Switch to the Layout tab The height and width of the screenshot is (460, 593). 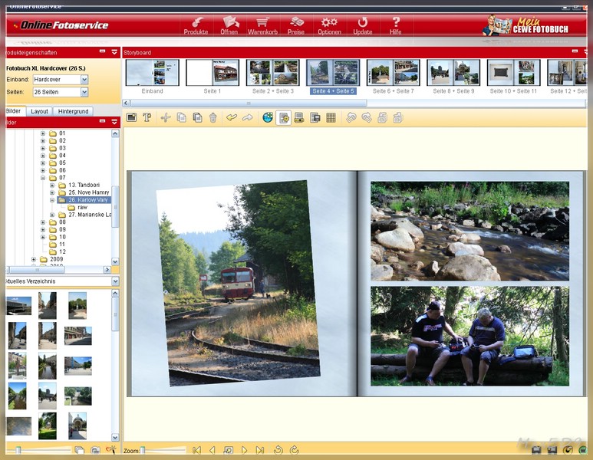pyautogui.click(x=39, y=111)
